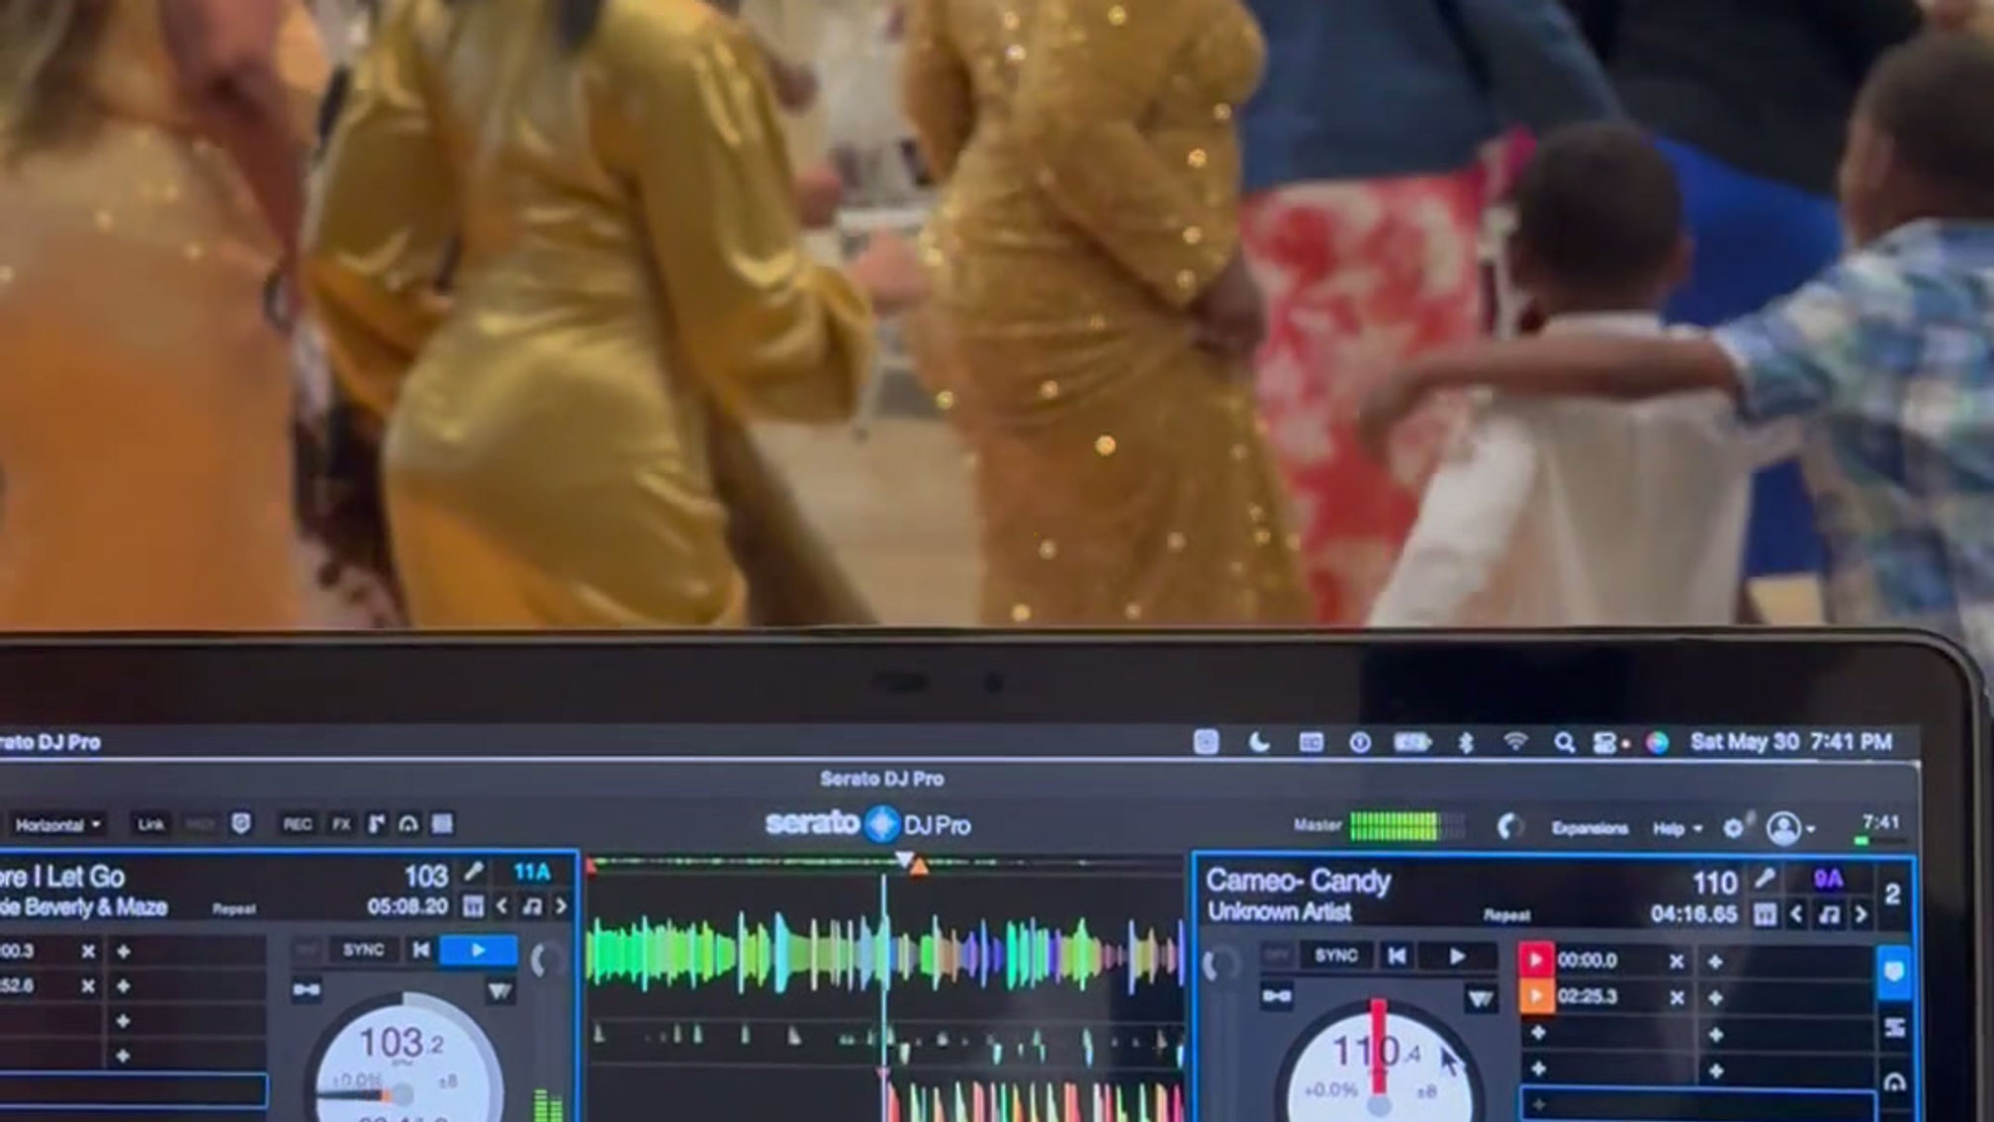
Task: Toggle Repeat on the Beverly & Maze deck
Action: pos(234,908)
